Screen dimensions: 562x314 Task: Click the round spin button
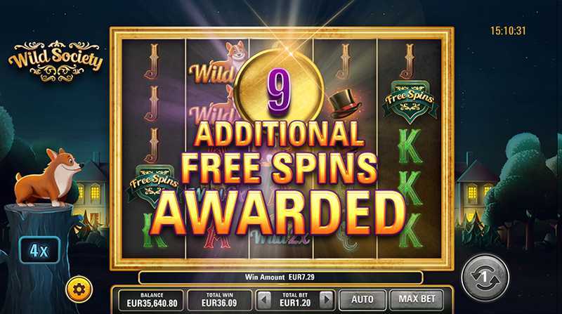click(485, 277)
